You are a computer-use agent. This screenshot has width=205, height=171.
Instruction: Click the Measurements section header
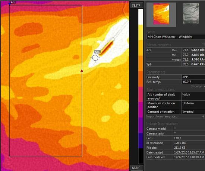point(159,45)
